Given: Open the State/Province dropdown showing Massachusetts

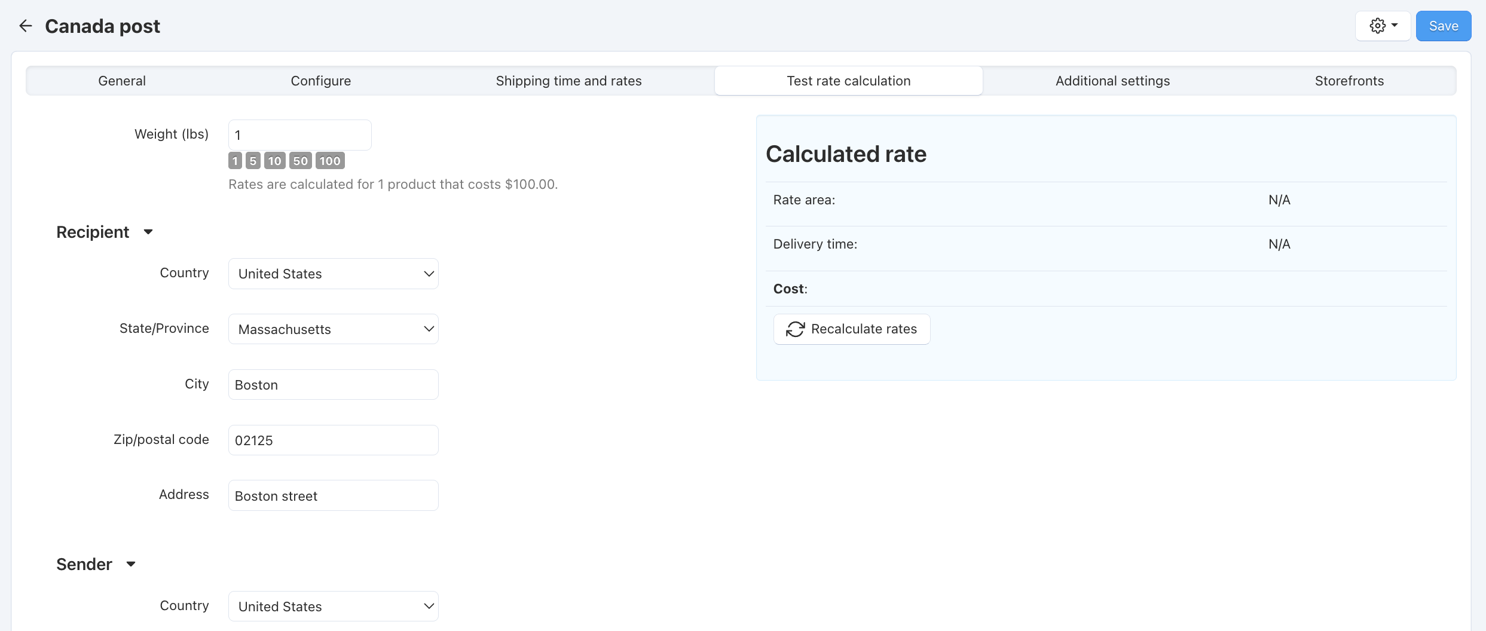Looking at the screenshot, I should point(334,329).
